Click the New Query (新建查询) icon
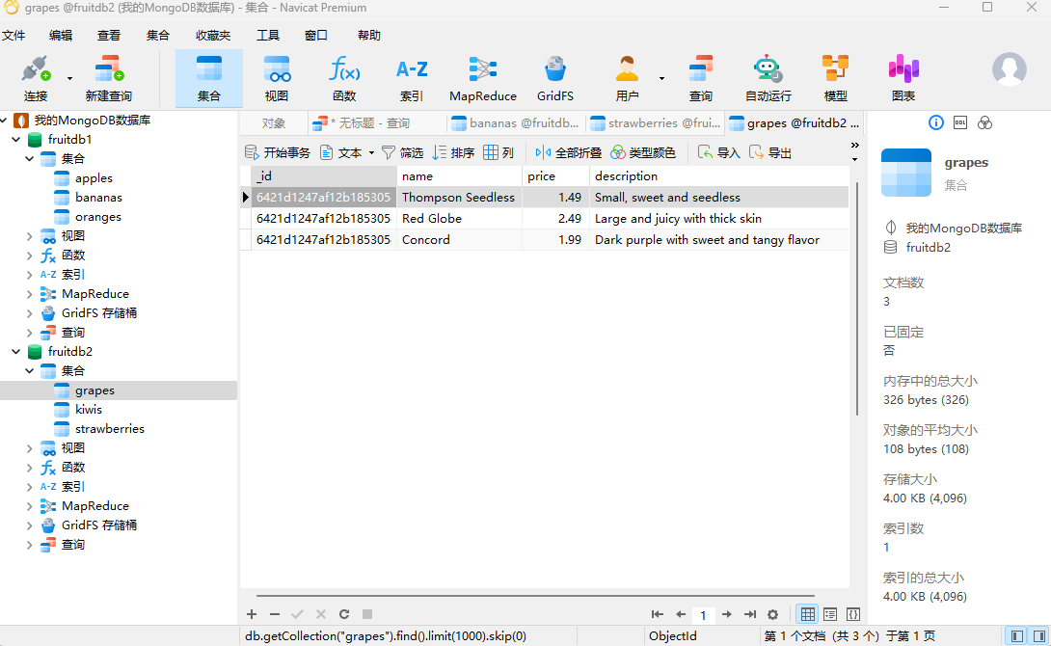Viewport: 1051px width, 646px height. pos(108,70)
